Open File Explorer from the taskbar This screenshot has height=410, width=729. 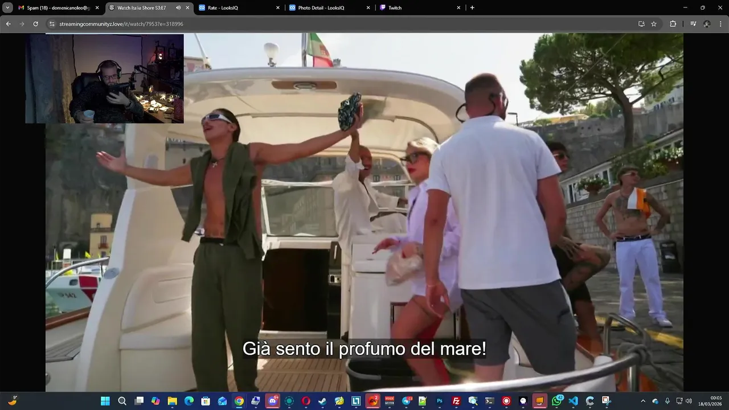click(172, 401)
